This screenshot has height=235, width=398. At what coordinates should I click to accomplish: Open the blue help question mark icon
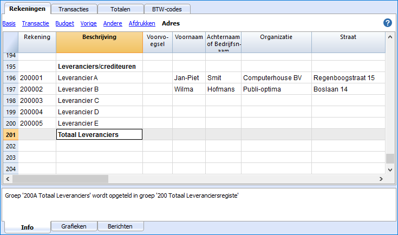pos(387,23)
